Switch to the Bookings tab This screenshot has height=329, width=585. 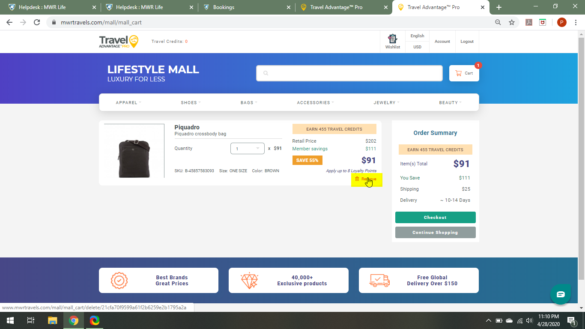pos(246,7)
